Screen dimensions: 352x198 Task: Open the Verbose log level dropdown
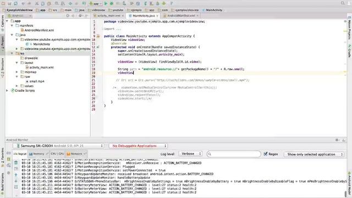[190, 154]
